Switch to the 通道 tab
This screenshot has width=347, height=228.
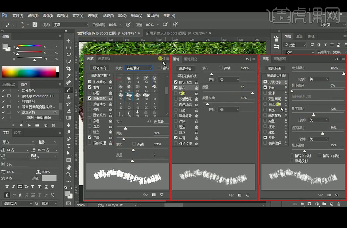click(x=299, y=36)
